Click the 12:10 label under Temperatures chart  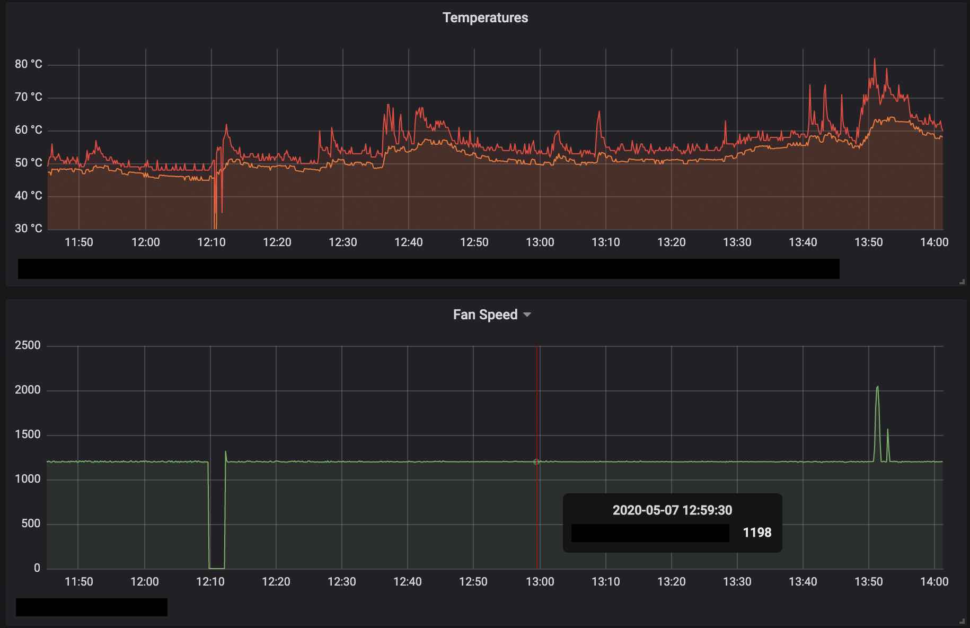click(x=211, y=242)
